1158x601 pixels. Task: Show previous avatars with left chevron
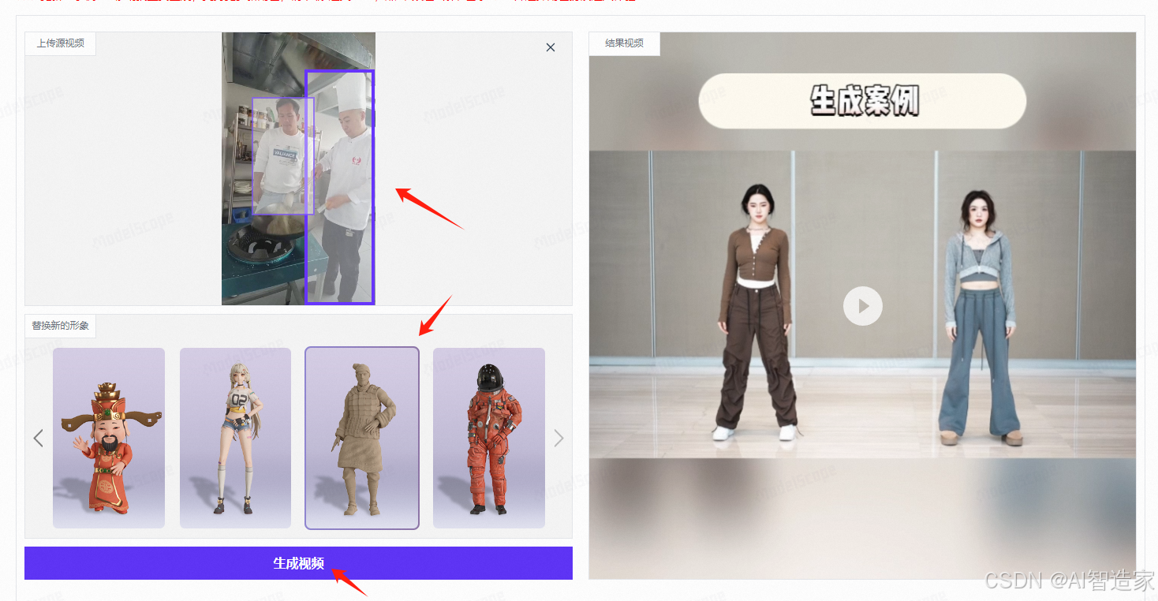(38, 438)
